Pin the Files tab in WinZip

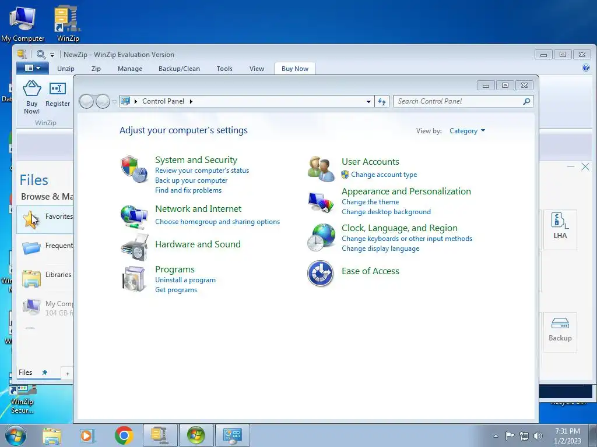pos(44,372)
